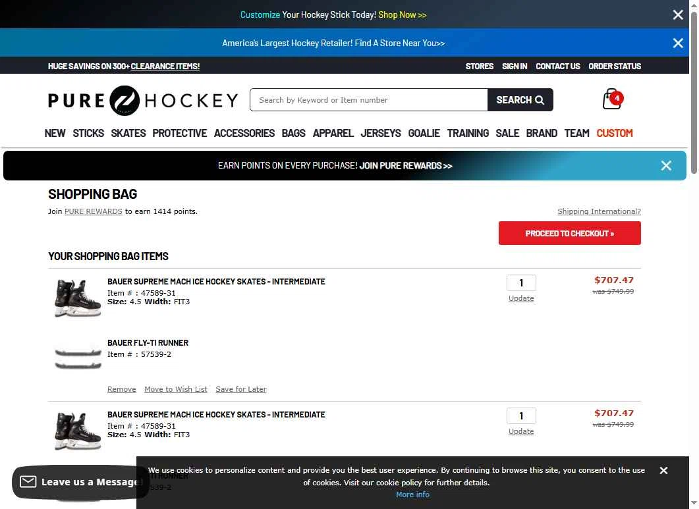The width and height of the screenshot is (699, 509).
Task: Open the BAGS menu
Action: (293, 133)
